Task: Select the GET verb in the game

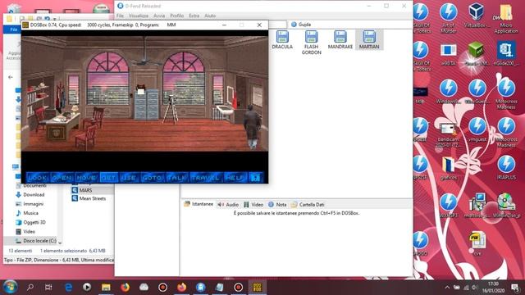Action: (x=108, y=178)
